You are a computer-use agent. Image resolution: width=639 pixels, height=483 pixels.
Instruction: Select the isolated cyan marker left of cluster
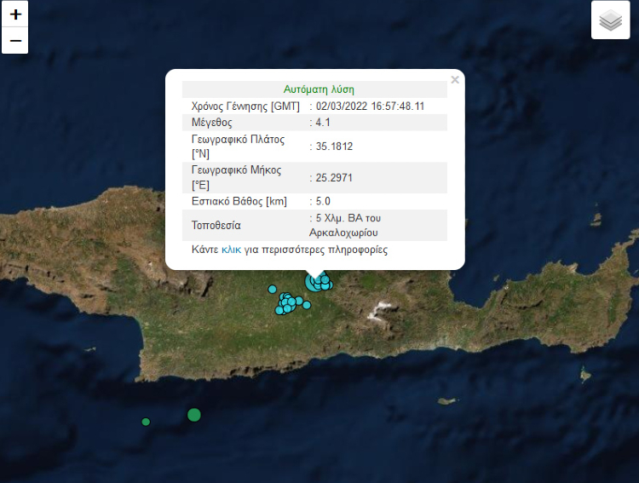click(x=273, y=290)
